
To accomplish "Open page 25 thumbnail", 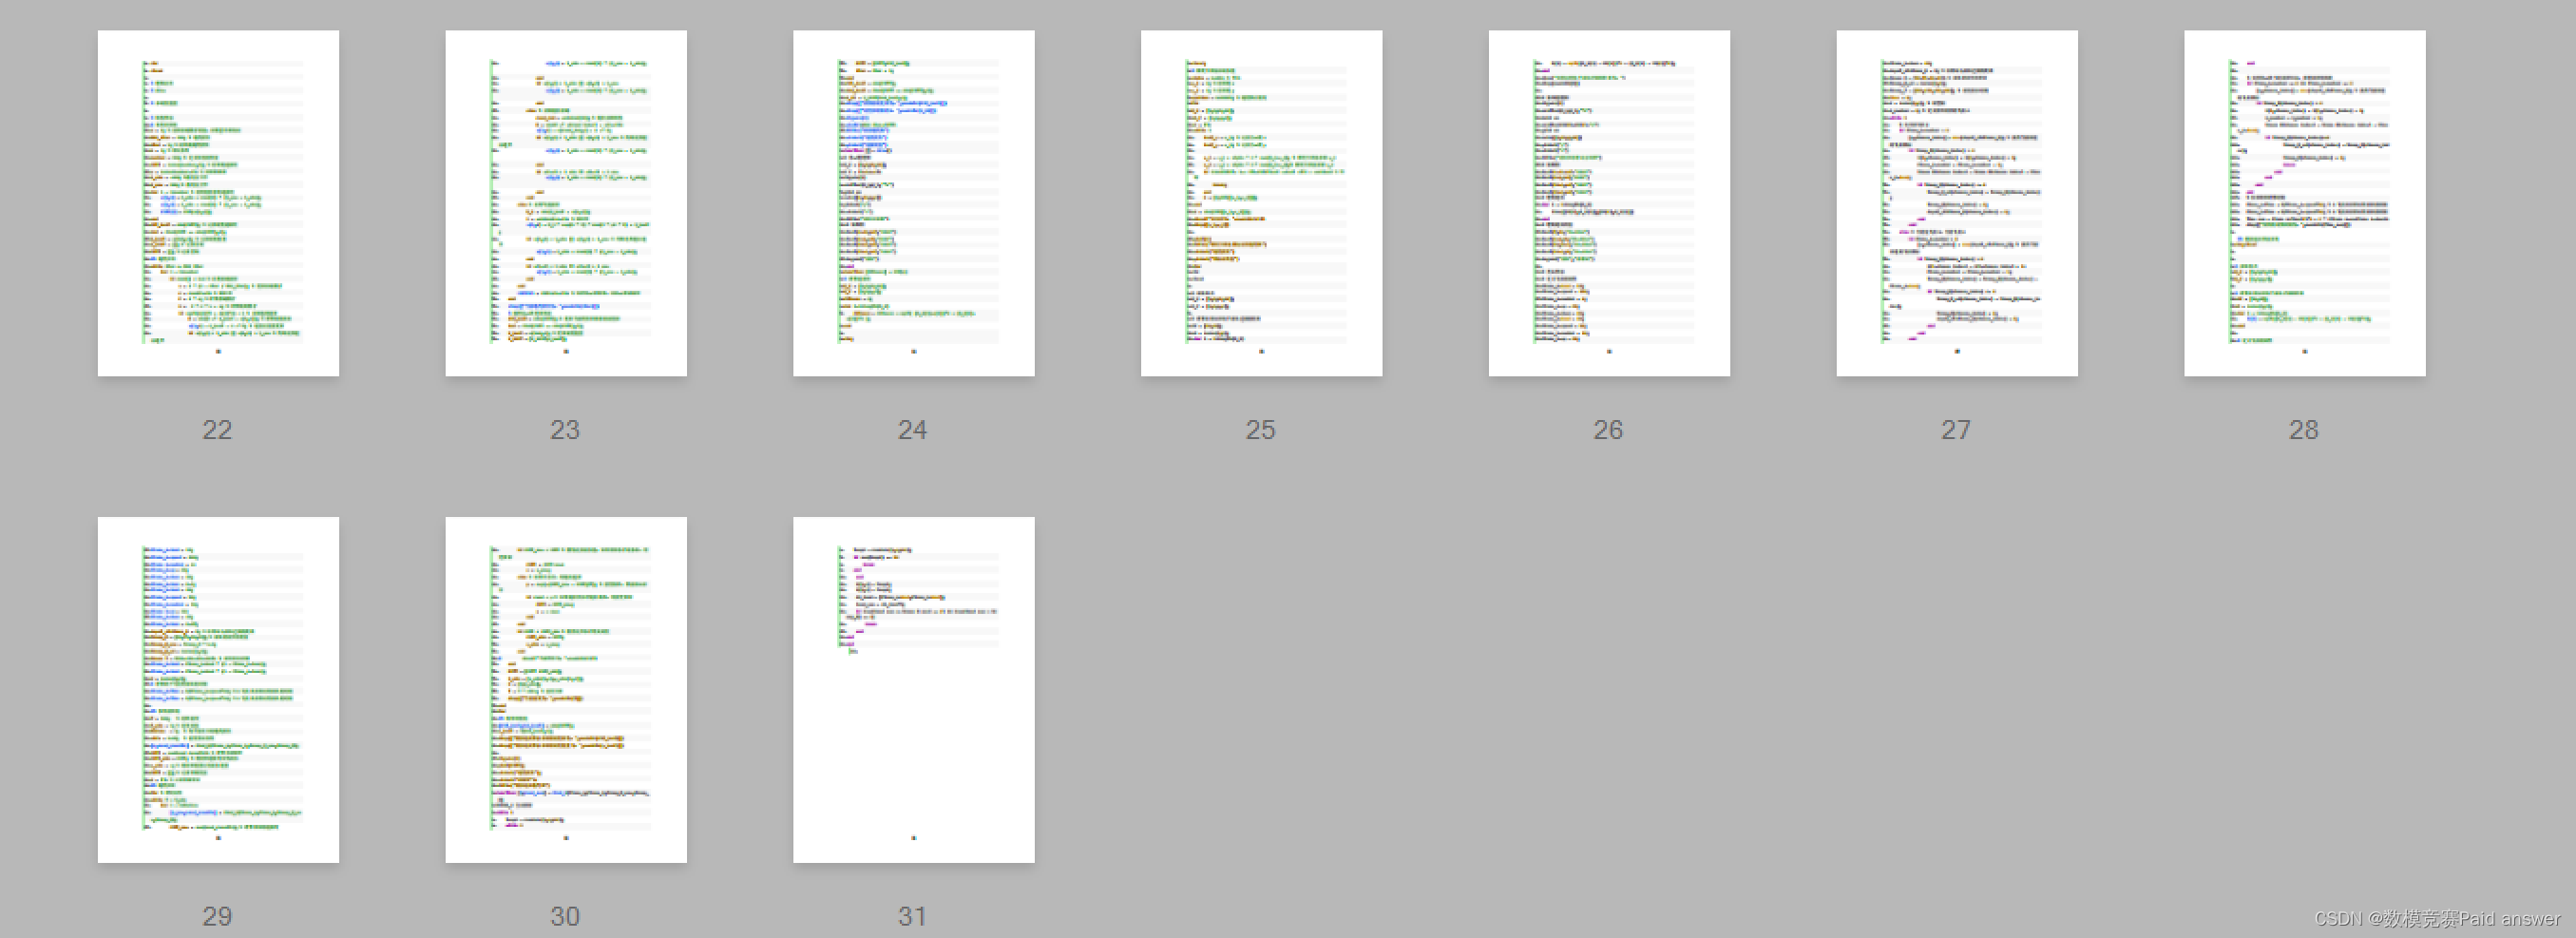I will (1262, 203).
